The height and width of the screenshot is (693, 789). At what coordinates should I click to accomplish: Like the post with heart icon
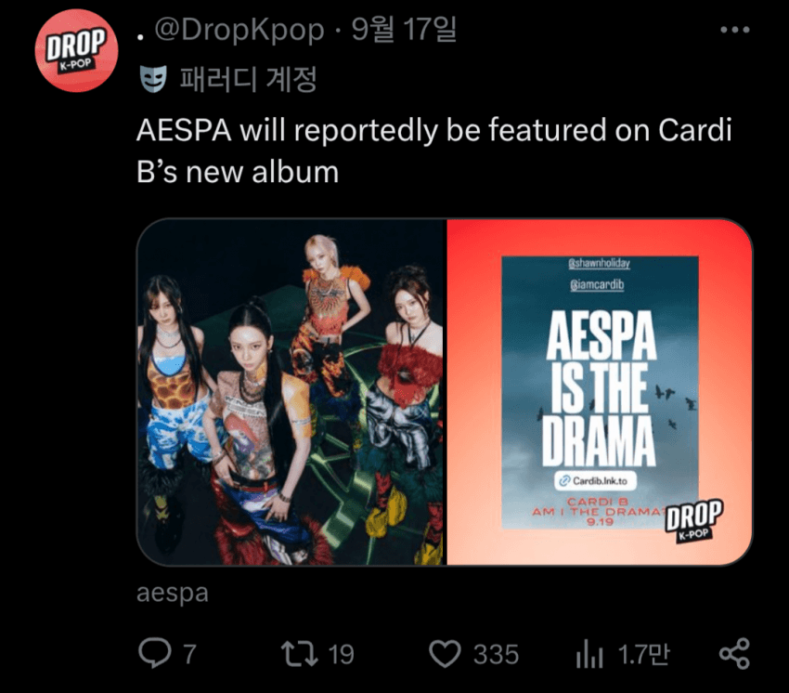pos(445,654)
